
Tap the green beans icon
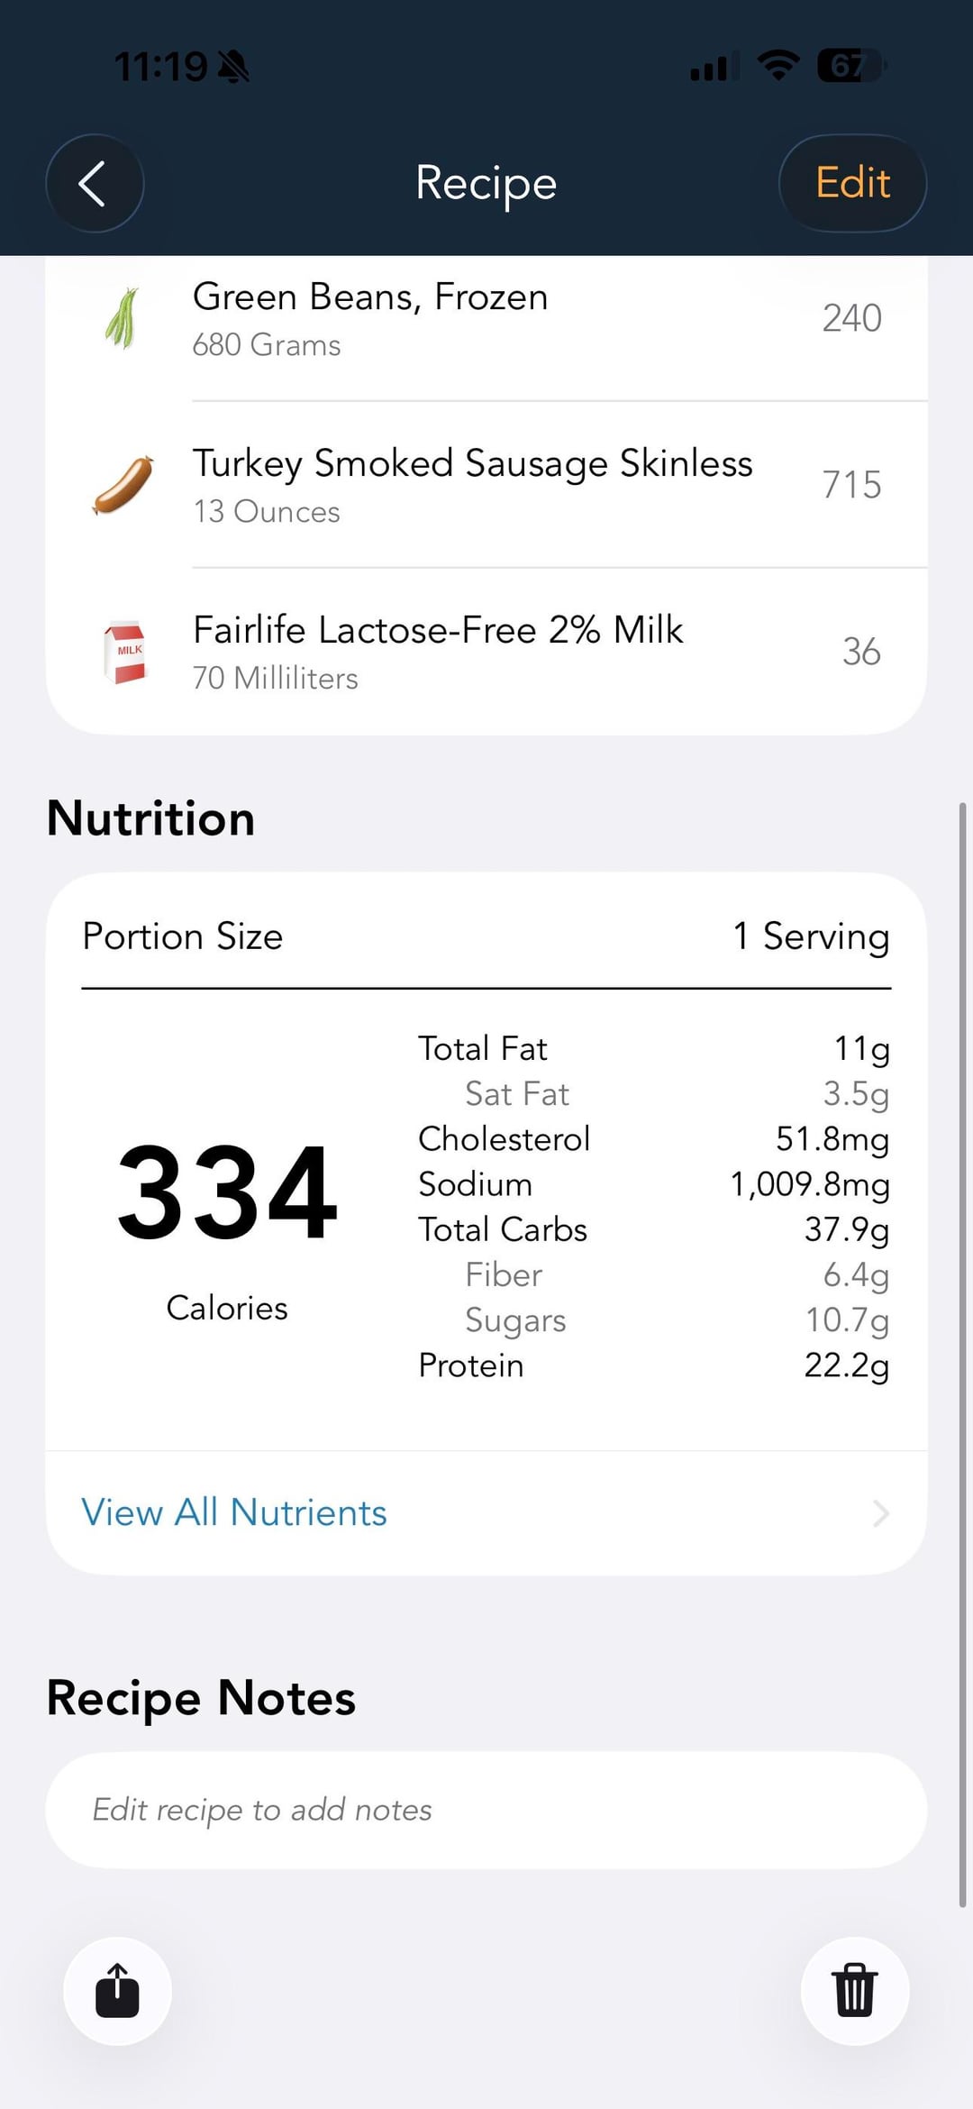[123, 319]
